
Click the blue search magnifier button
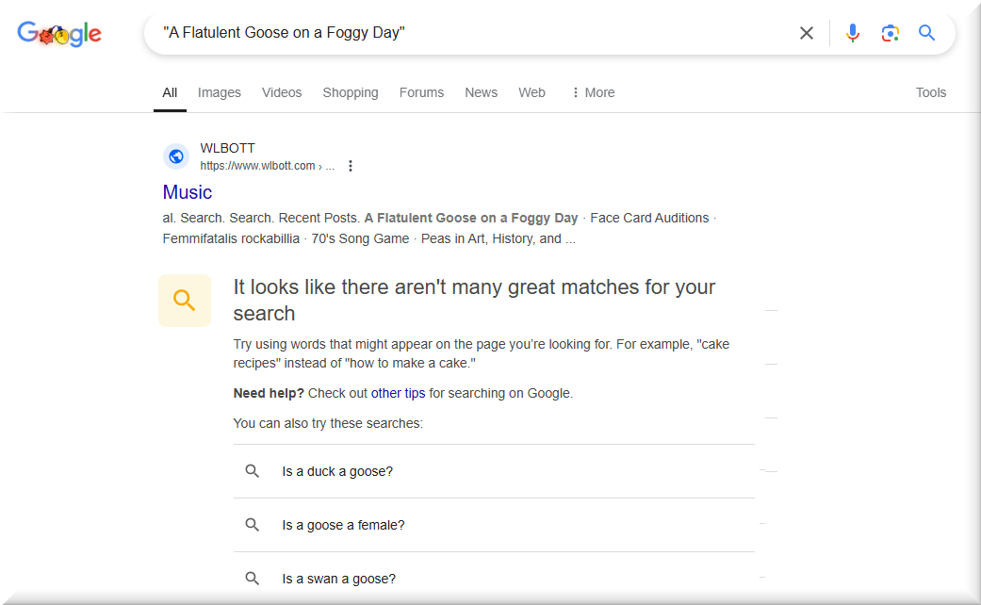pyautogui.click(x=927, y=33)
